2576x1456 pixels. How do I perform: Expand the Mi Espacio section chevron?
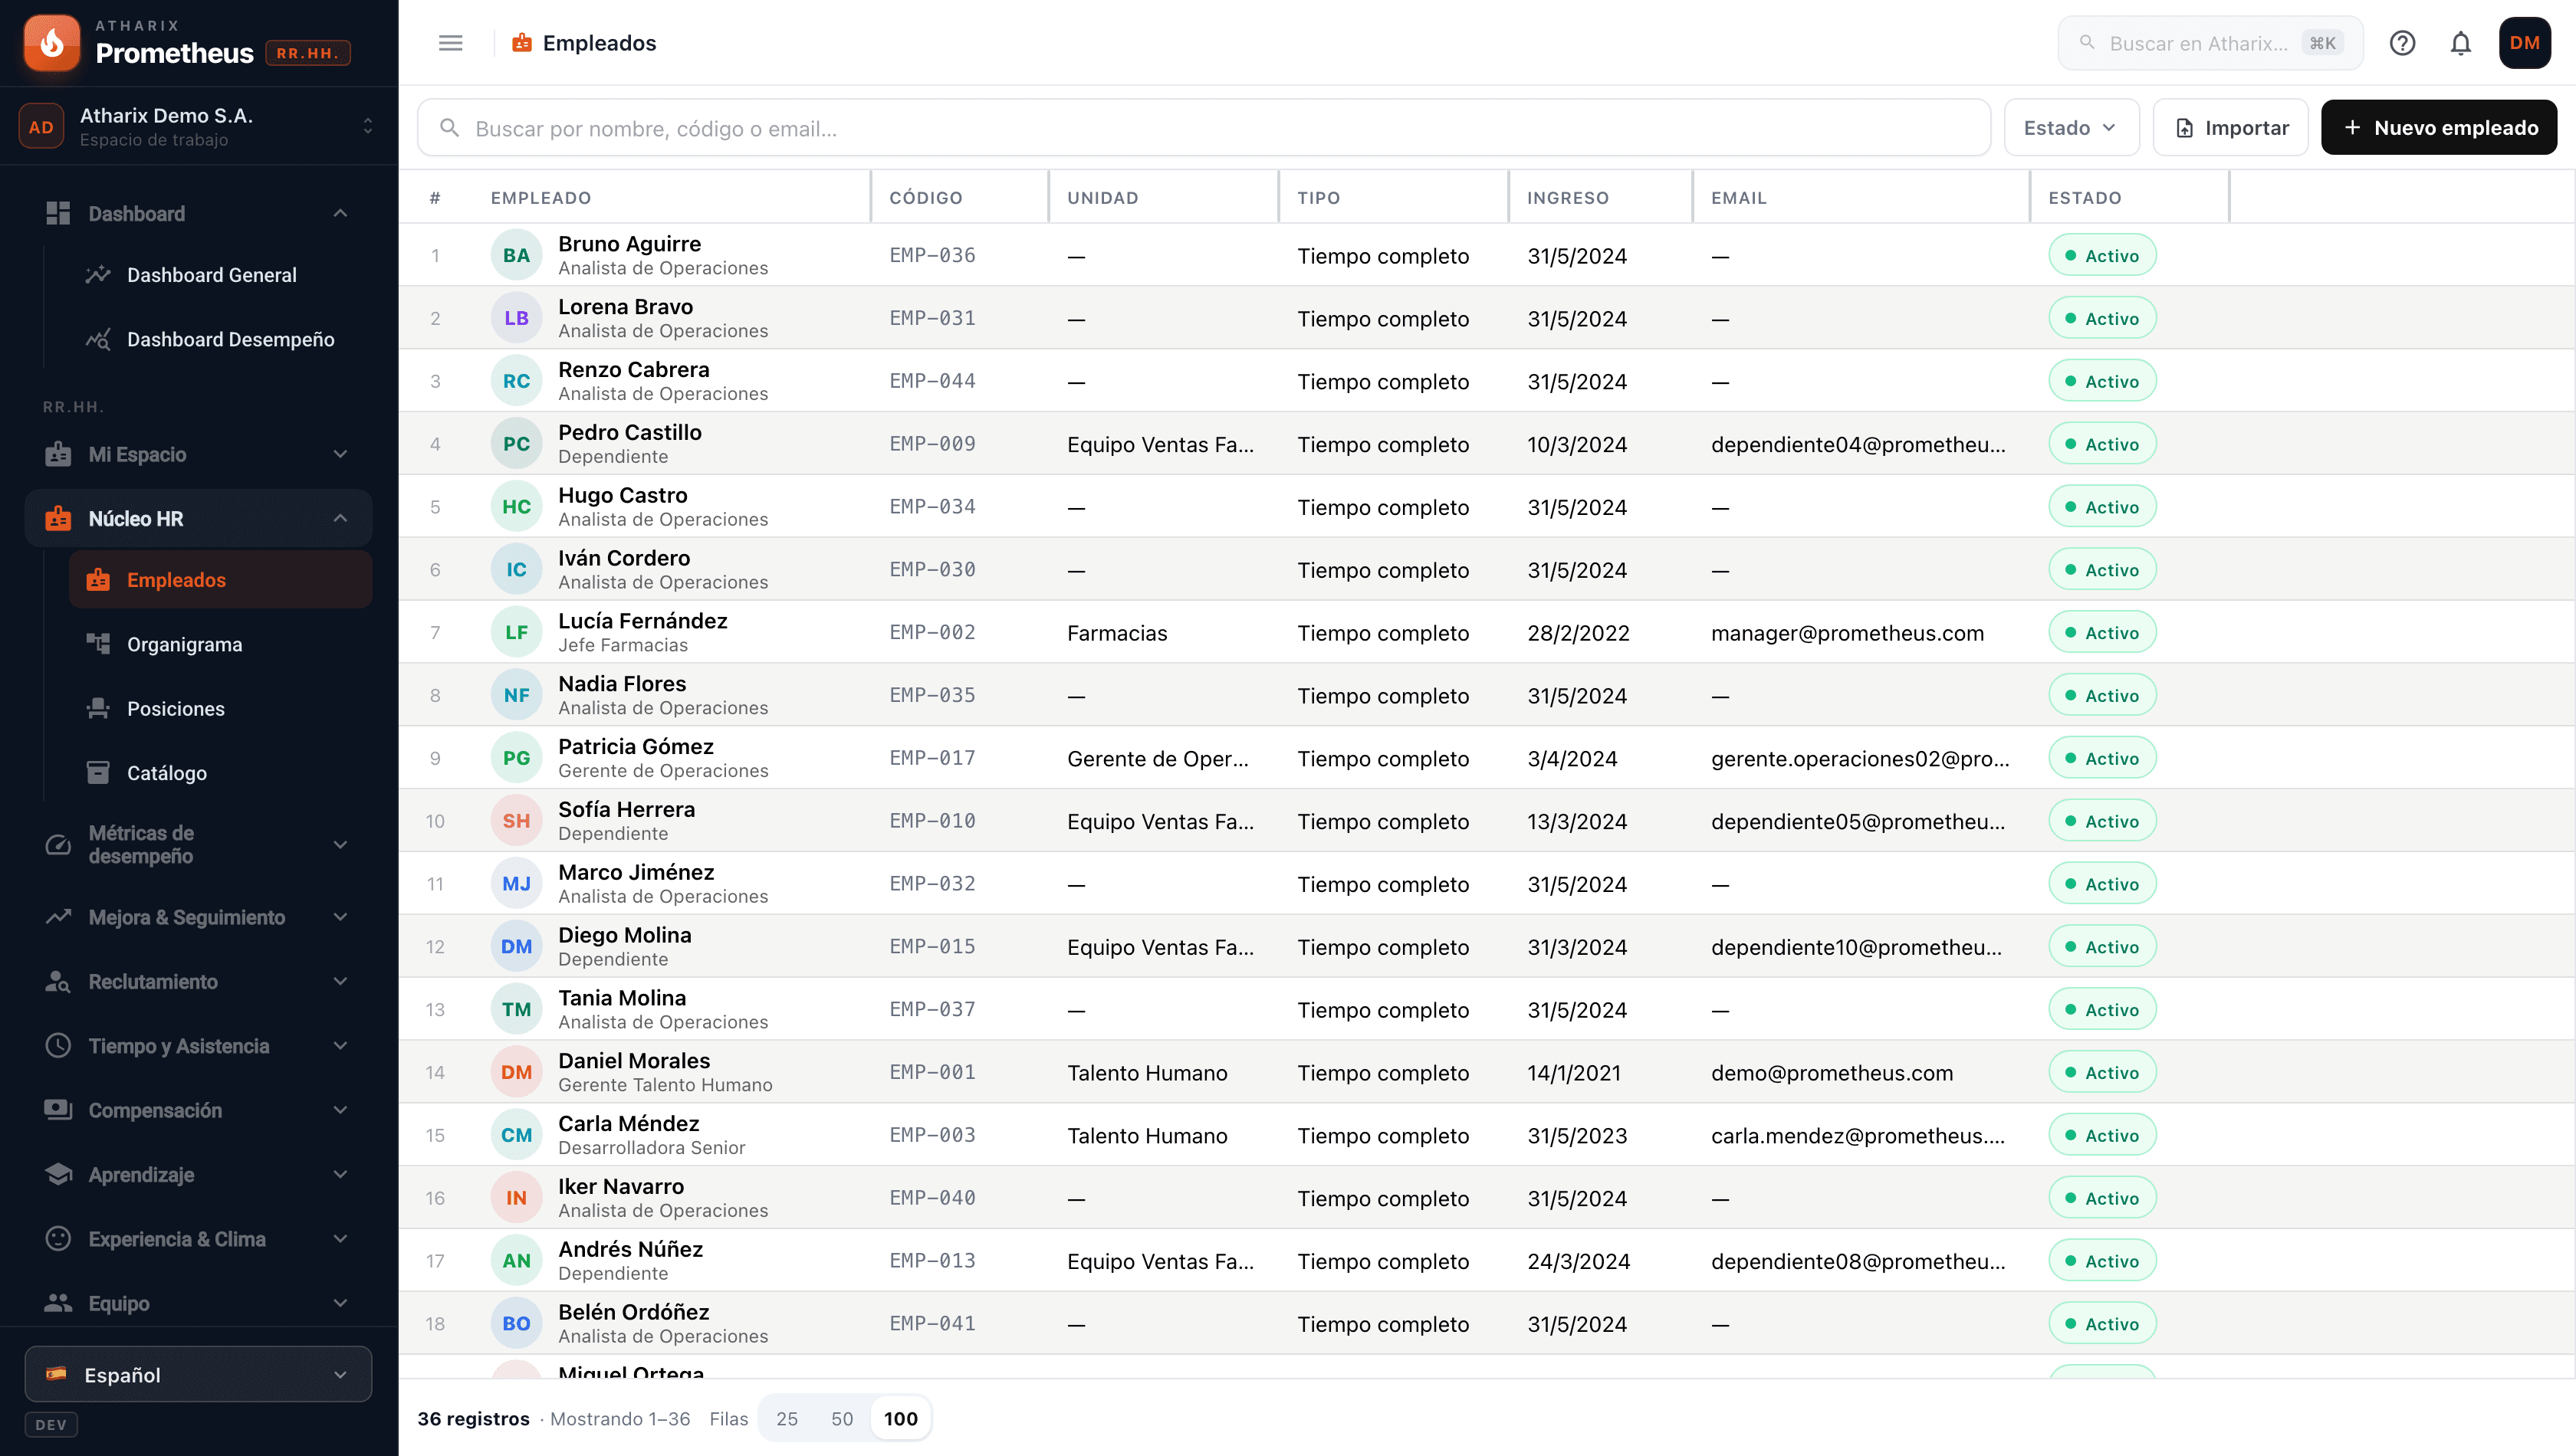(340, 454)
